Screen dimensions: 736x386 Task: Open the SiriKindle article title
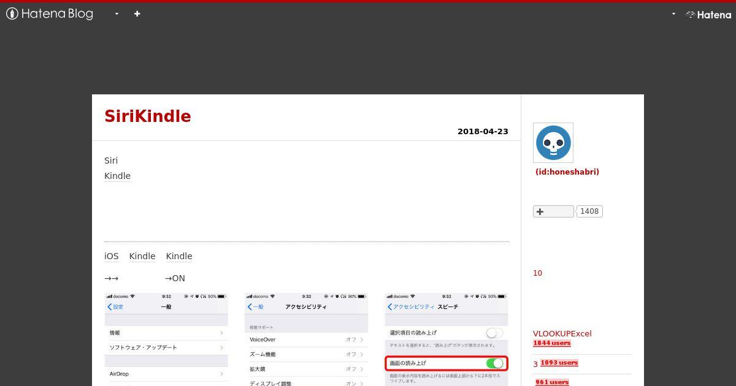[x=148, y=116]
